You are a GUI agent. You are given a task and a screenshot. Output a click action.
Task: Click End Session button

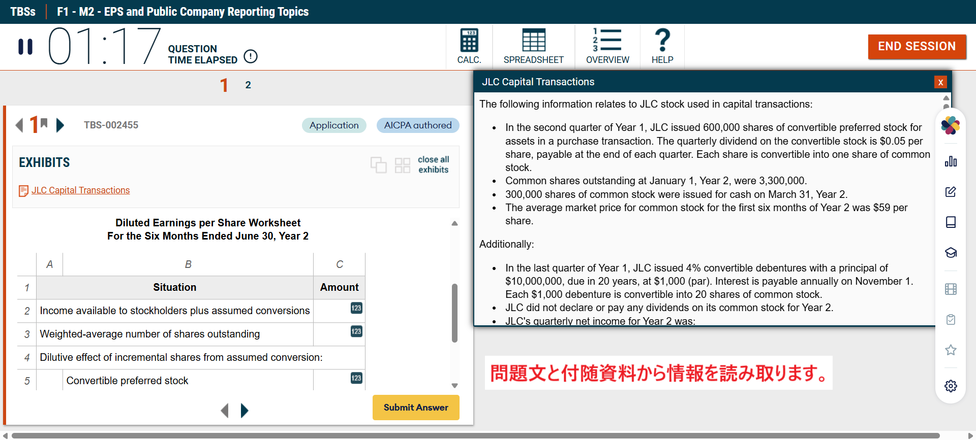[x=917, y=47]
